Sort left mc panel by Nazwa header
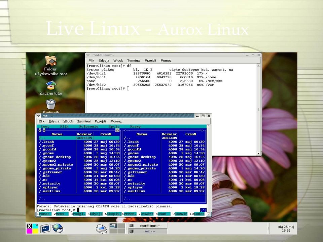Image resolution: width=323 pixels, height=242 pixels. [x=57, y=134]
